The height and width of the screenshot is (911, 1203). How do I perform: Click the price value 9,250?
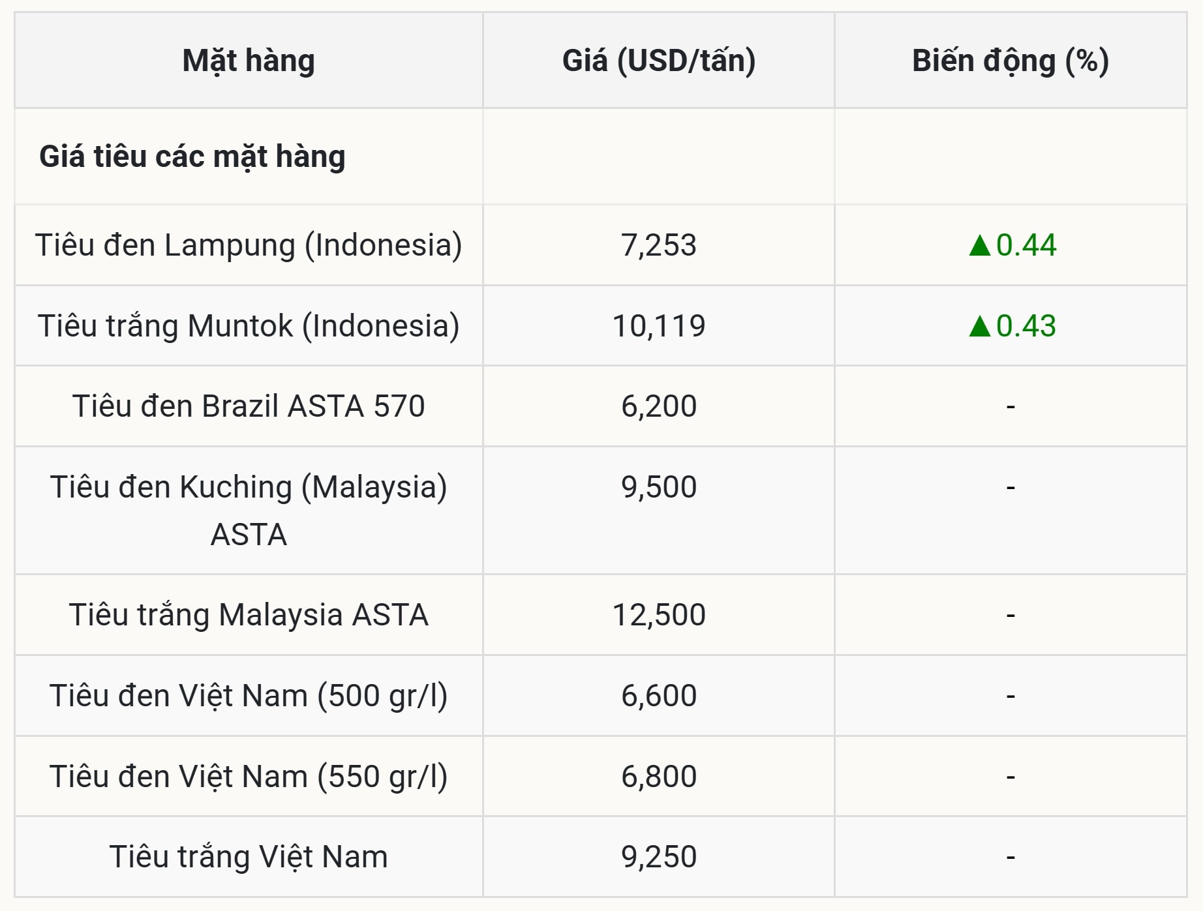click(659, 856)
